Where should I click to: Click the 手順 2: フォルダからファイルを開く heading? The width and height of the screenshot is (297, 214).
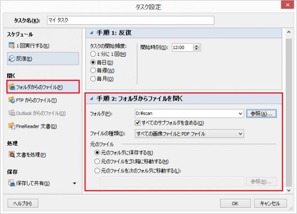click(x=139, y=98)
